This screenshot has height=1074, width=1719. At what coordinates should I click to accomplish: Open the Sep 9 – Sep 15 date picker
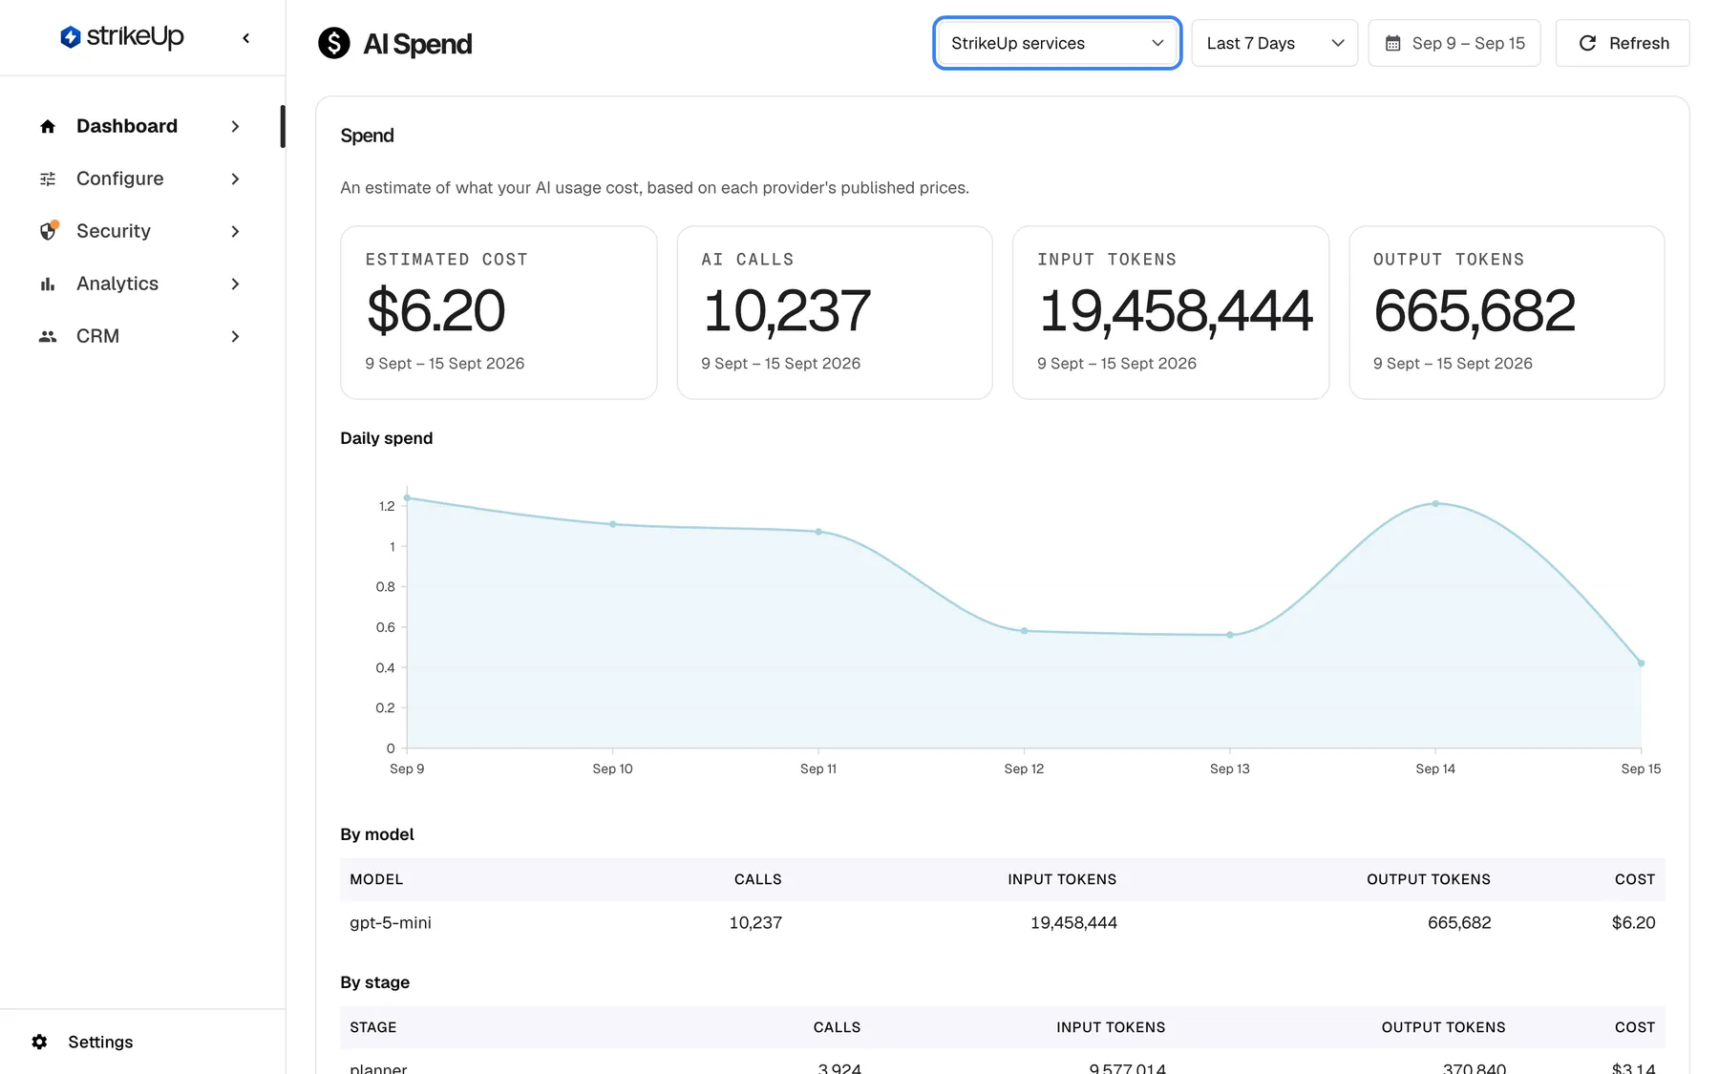point(1454,43)
